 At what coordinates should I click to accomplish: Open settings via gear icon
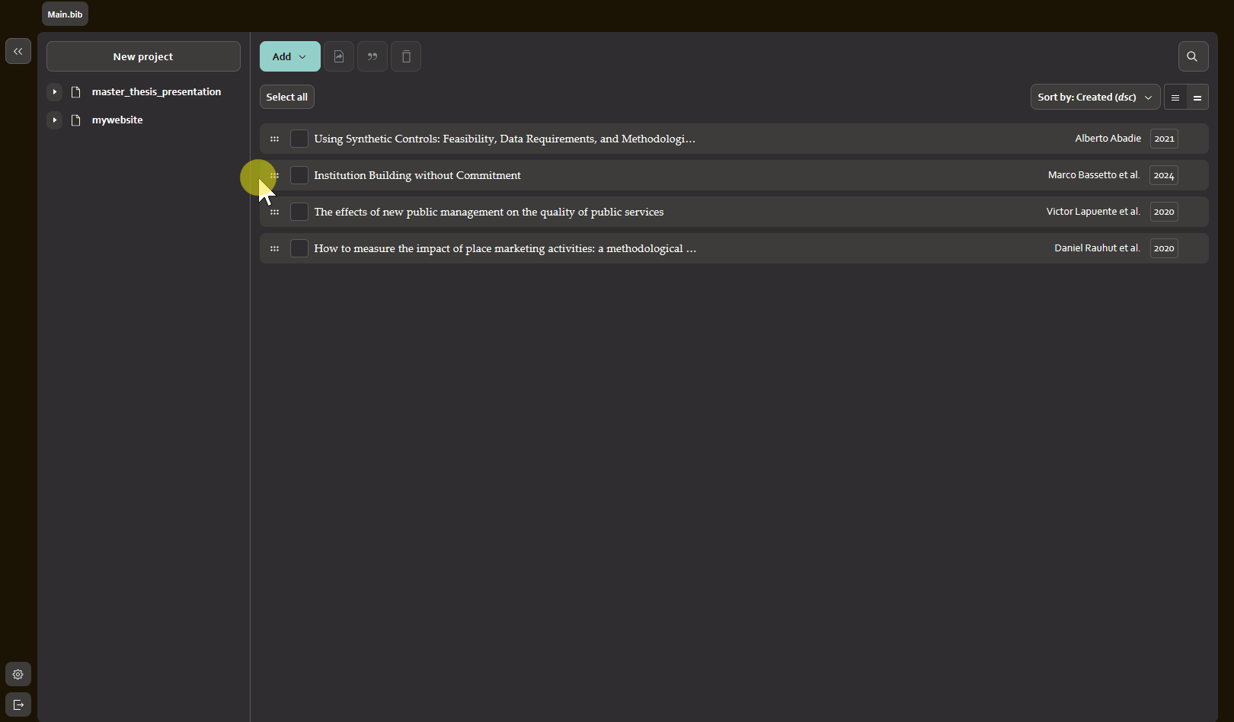(x=18, y=674)
